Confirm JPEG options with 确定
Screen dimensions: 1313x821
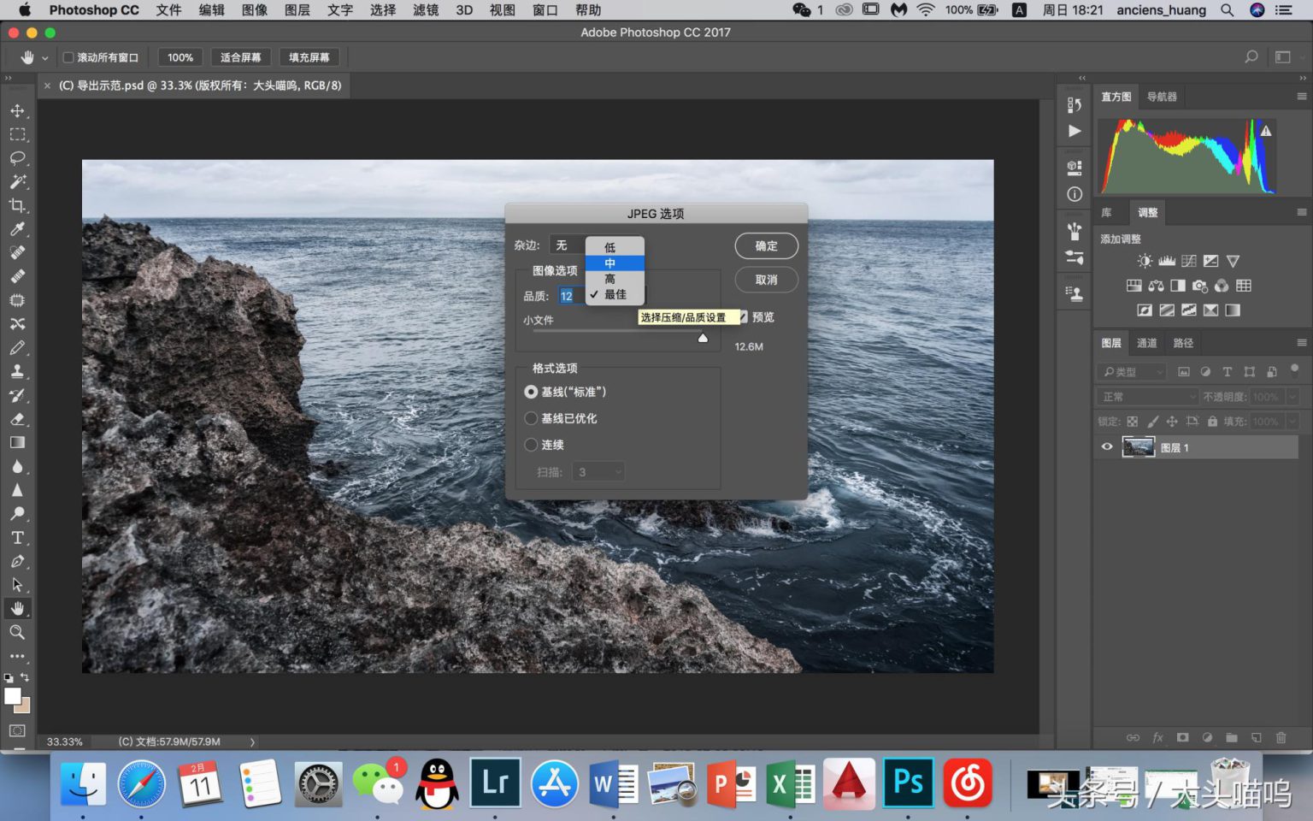click(x=767, y=246)
